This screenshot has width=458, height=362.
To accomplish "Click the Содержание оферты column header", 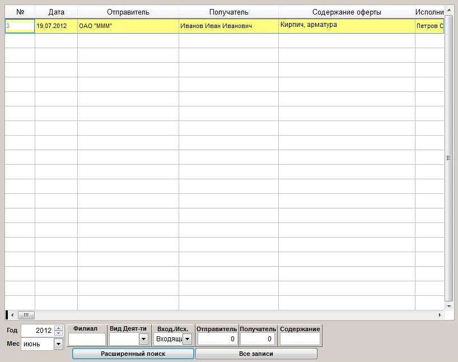I will [347, 12].
